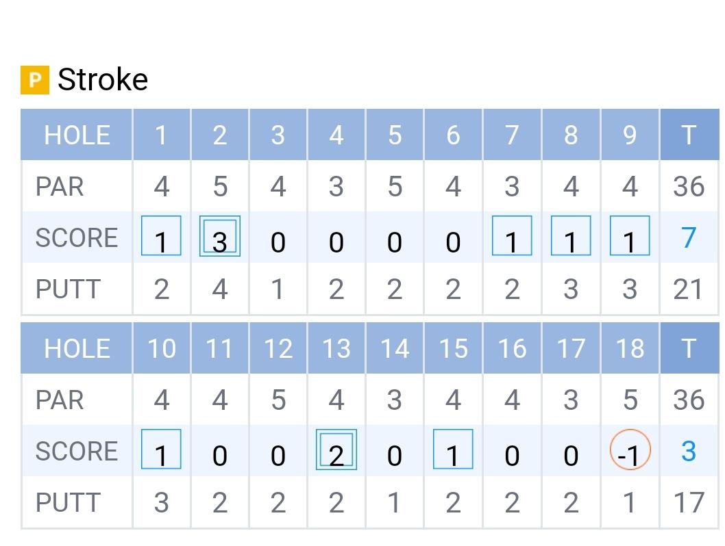
Task: Tap the boxed score 1 on hole 8
Action: pos(570,237)
